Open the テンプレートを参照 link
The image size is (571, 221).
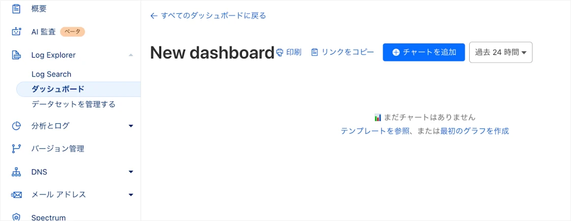(375, 131)
